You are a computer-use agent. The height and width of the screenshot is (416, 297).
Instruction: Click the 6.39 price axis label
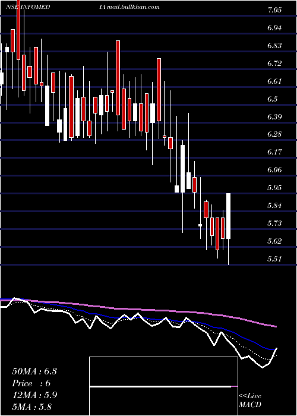tap(275, 117)
